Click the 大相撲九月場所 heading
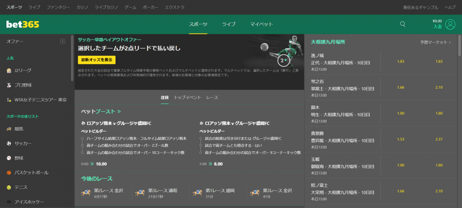462x208 pixels. click(328, 42)
